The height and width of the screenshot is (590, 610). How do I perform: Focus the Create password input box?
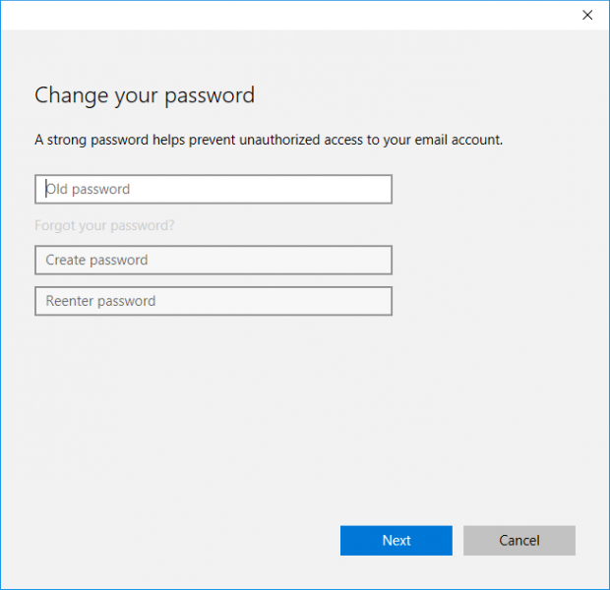tap(213, 260)
